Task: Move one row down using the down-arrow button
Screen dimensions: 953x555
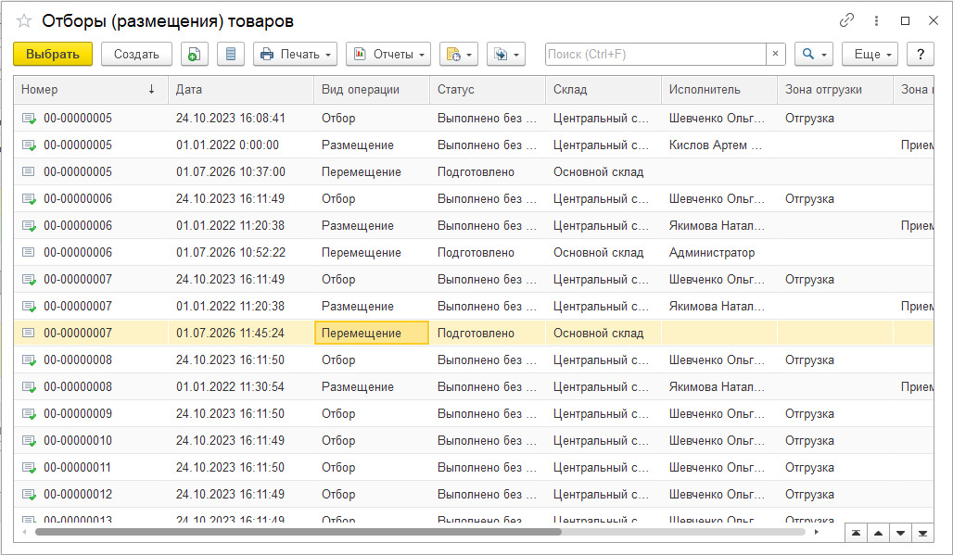Action: (901, 533)
